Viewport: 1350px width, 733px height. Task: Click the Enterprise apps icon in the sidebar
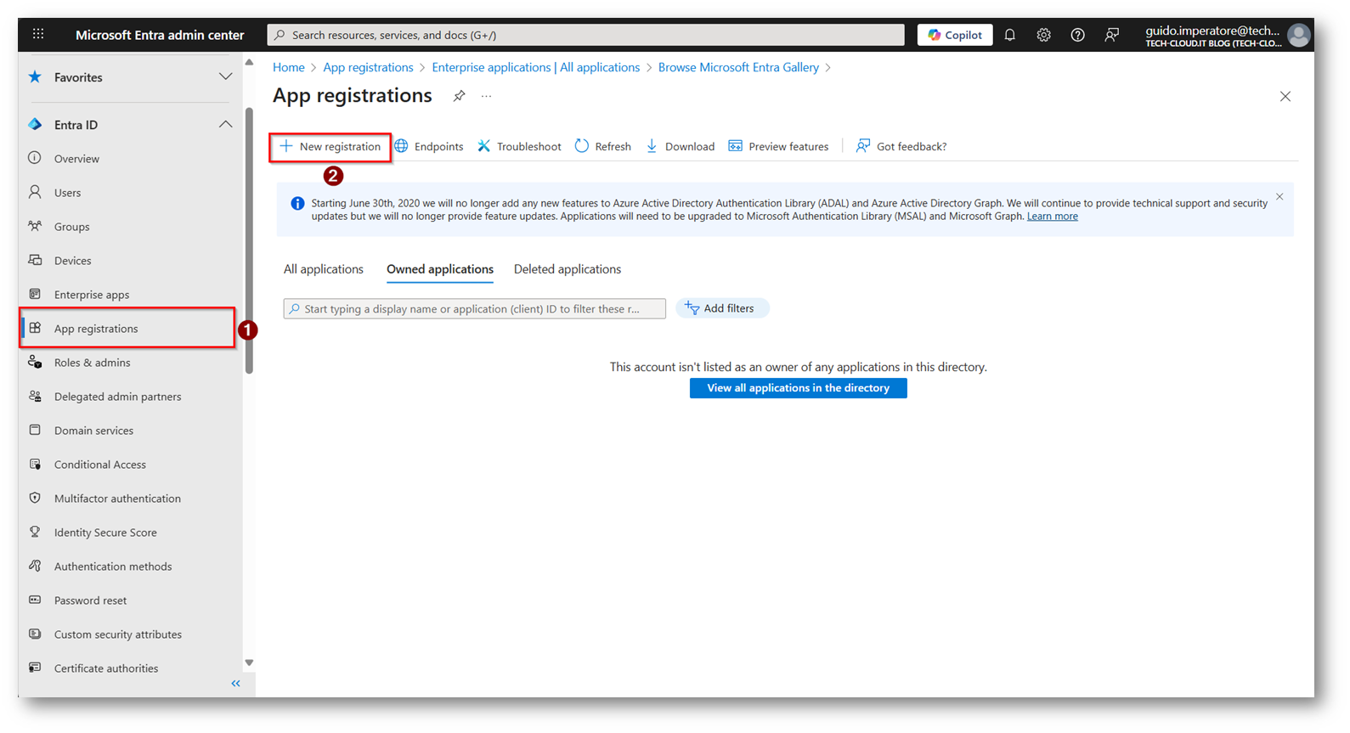[x=35, y=294]
